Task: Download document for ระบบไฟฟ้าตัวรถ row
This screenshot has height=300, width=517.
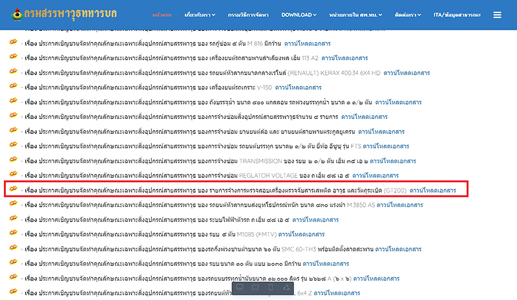Action: click(315, 220)
